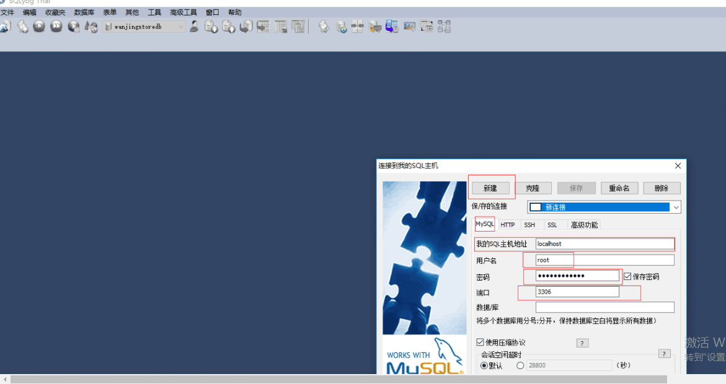Click the 克隆 button
Viewport: 726px width, 384px height.
[x=533, y=188]
